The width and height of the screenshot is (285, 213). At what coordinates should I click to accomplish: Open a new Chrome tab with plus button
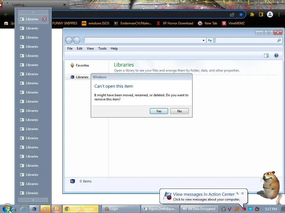(75, 5)
